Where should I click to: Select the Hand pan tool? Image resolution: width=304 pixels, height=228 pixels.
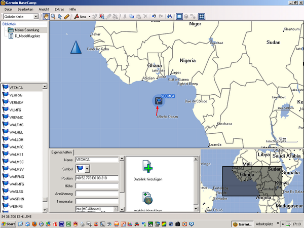click(x=46, y=17)
